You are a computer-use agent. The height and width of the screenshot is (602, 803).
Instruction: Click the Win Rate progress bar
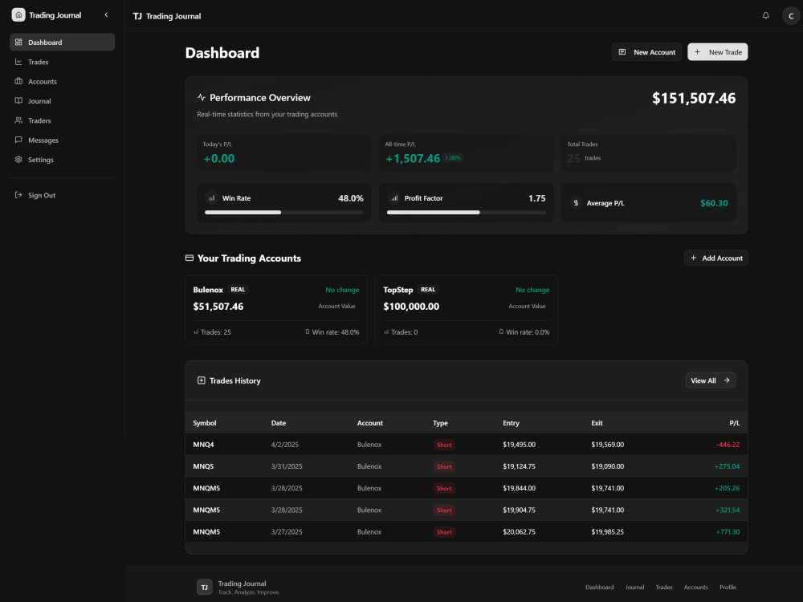(284, 212)
